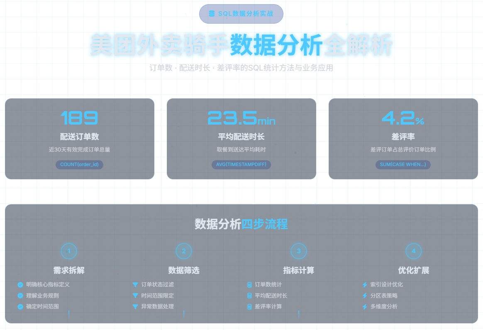Click the list item 多维度分析

pyautogui.click(x=384, y=307)
